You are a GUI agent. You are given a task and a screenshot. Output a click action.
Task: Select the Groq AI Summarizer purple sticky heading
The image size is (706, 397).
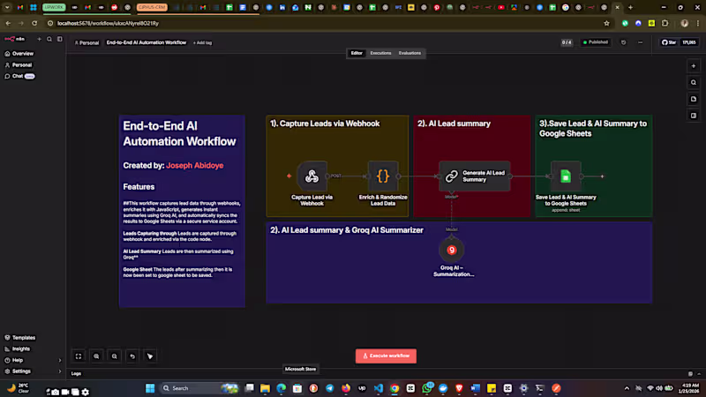coord(347,230)
